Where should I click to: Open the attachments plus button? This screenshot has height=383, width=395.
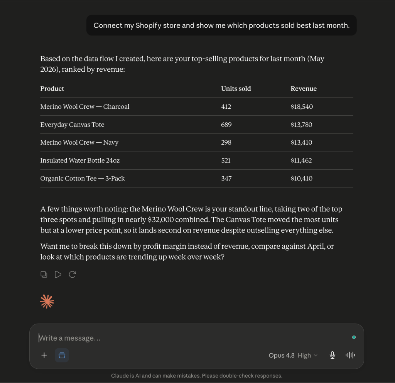[44, 355]
